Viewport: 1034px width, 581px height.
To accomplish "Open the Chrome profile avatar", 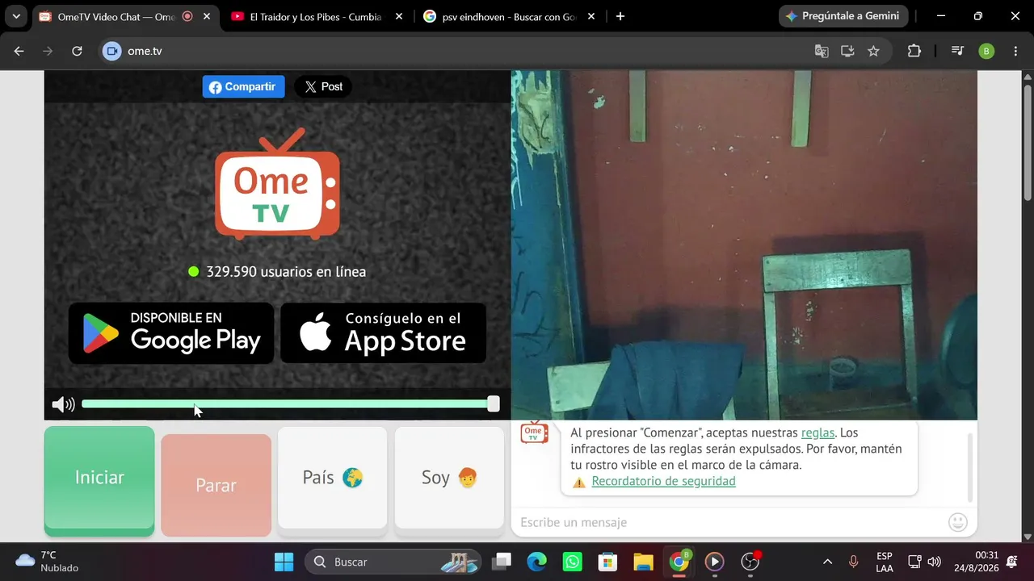I will pyautogui.click(x=986, y=51).
